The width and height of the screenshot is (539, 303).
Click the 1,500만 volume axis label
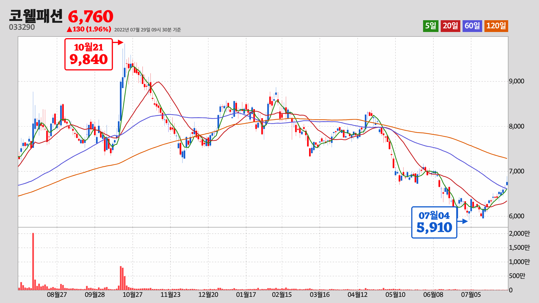click(x=519, y=247)
